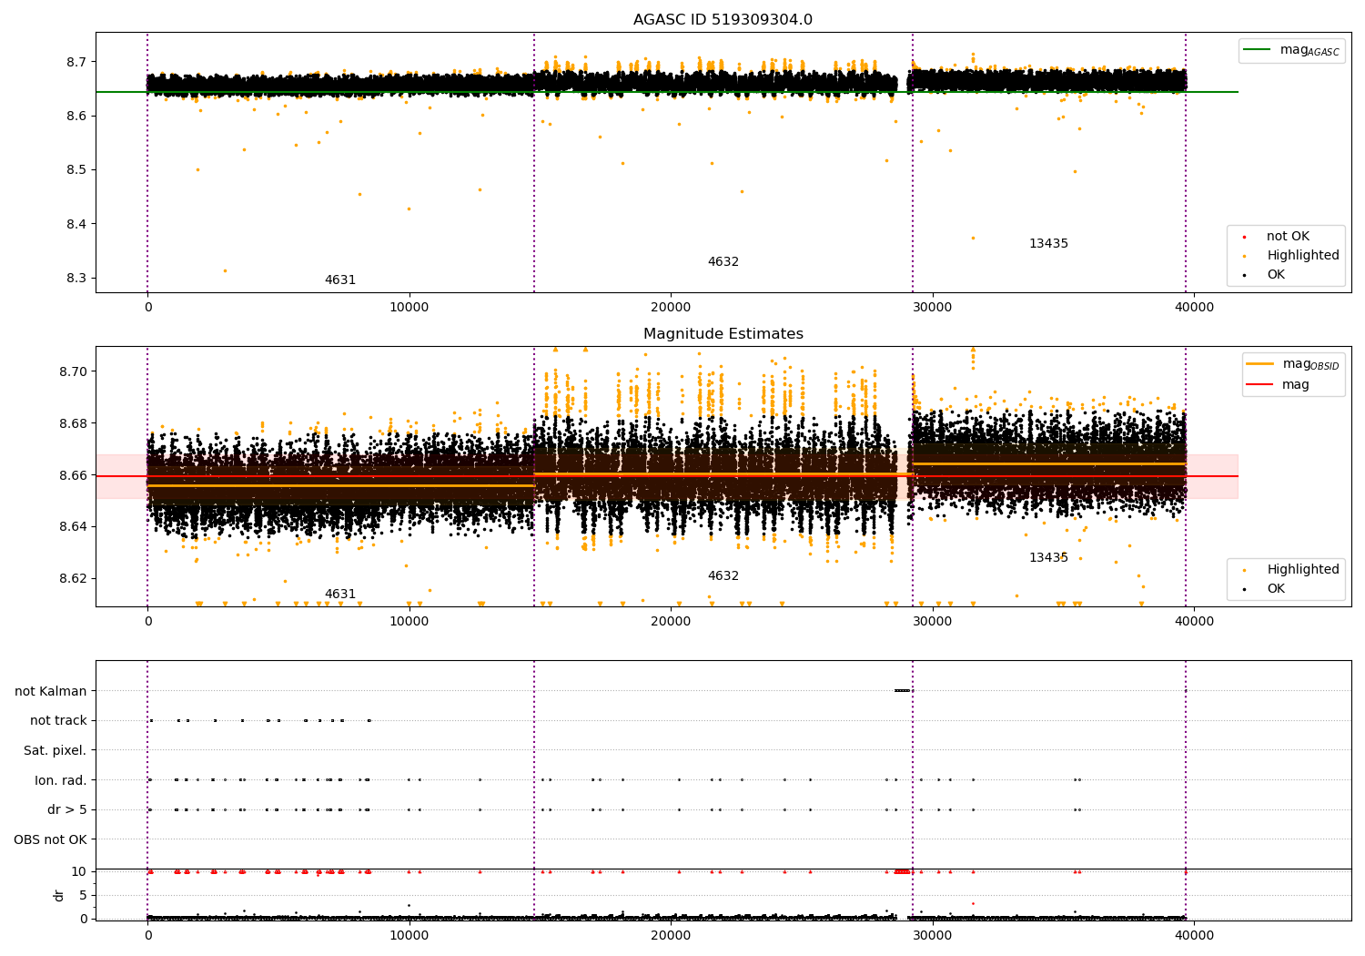Click the 'dr > 5' row label

67,809
